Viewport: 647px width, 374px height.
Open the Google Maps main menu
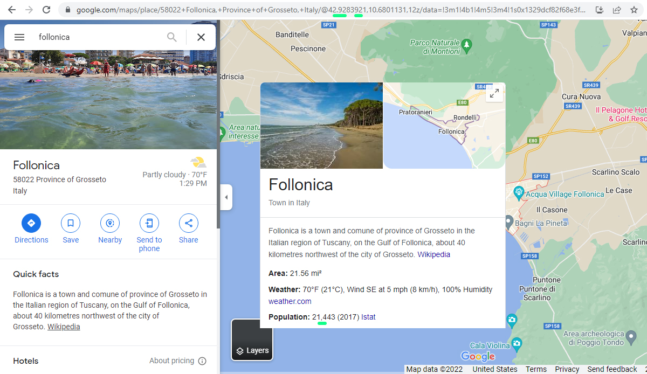(19, 37)
